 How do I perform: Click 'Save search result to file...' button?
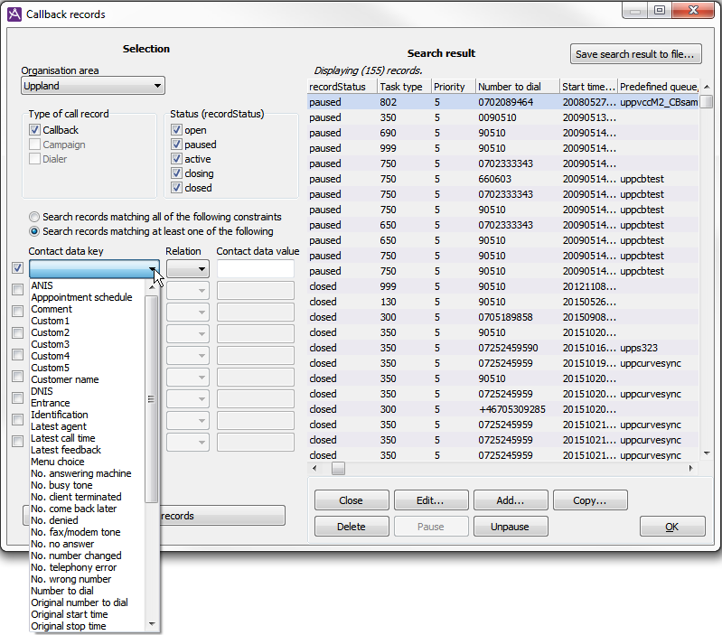pyautogui.click(x=636, y=54)
